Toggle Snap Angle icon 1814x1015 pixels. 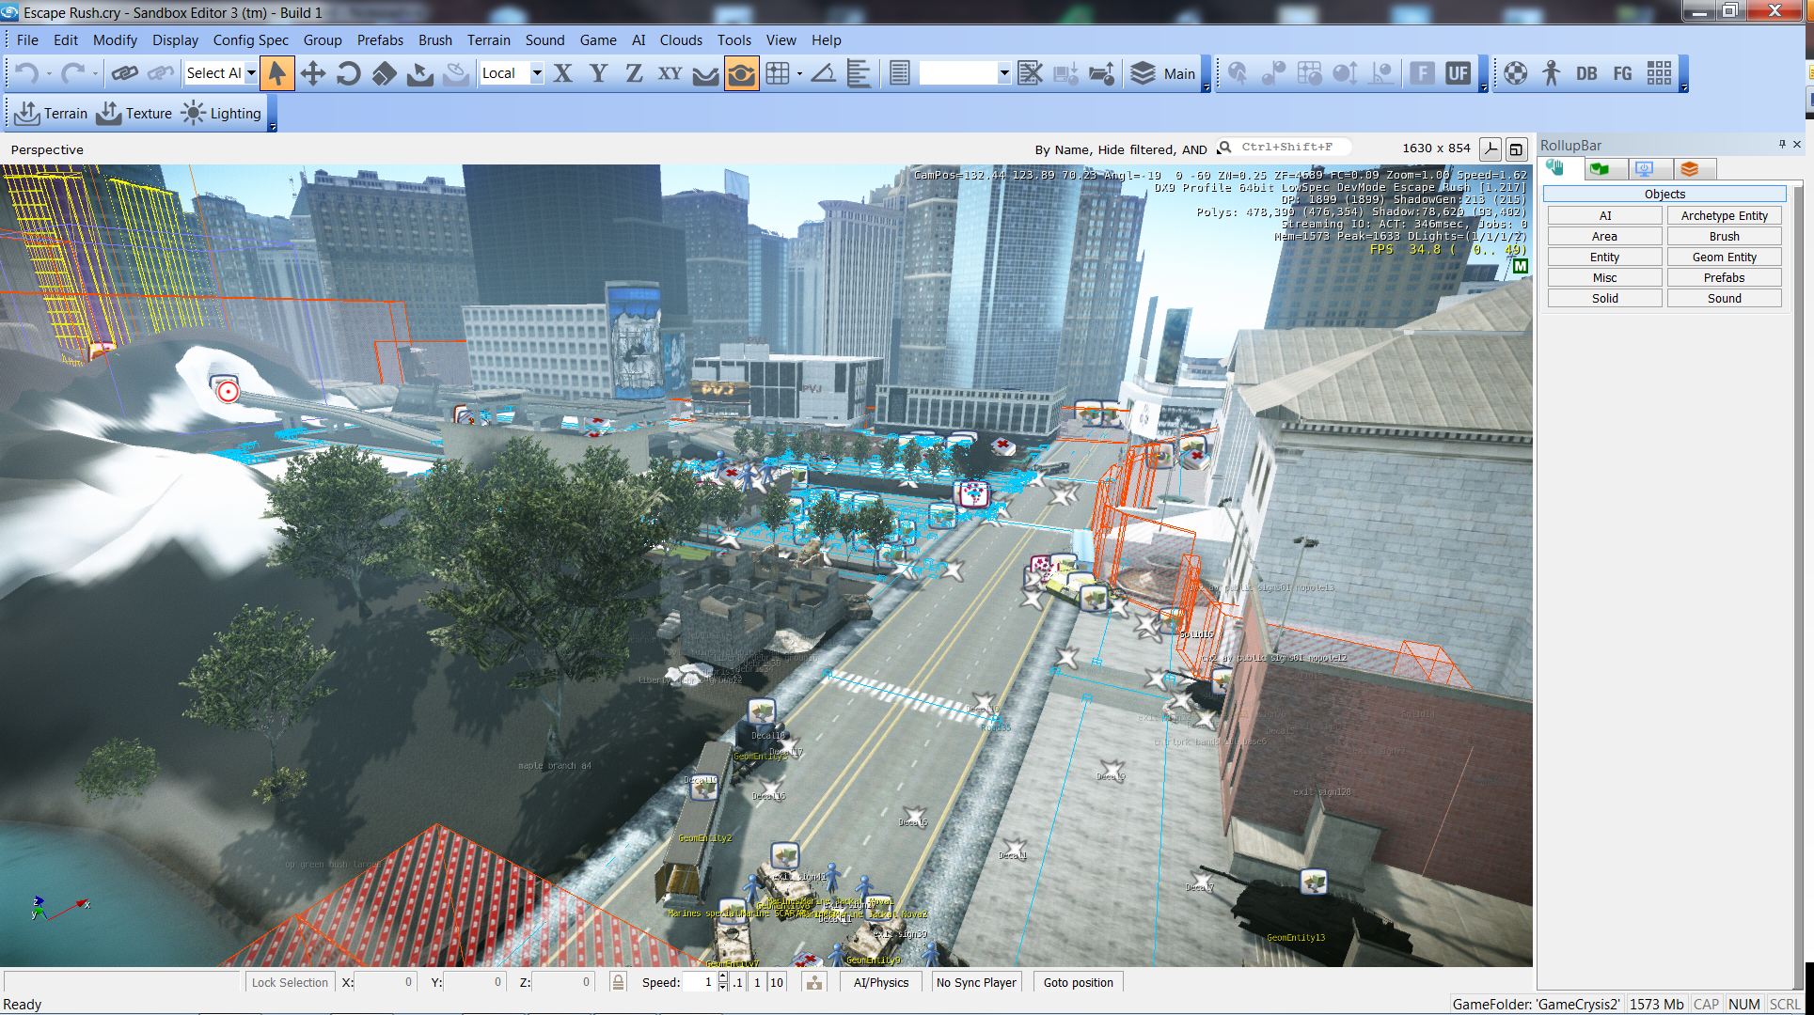tap(823, 73)
